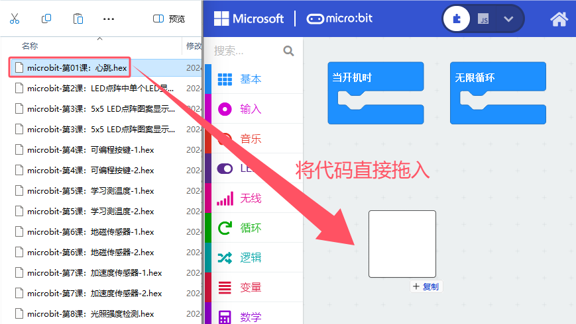The width and height of the screenshot is (576, 324).
Task: Open the 数学 math category
Action: 254,316
